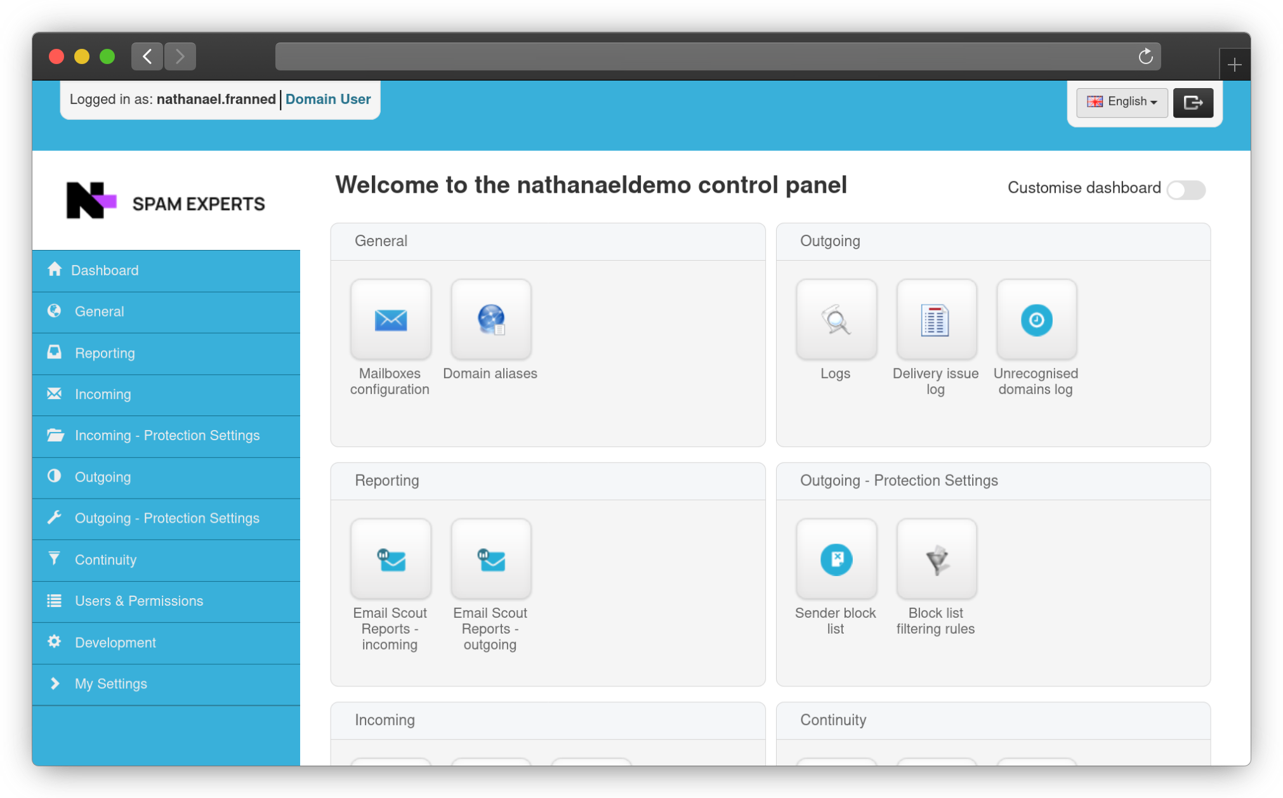Viewport: 1283px width, 798px height.
Task: Click the browser back button
Action: [x=147, y=56]
